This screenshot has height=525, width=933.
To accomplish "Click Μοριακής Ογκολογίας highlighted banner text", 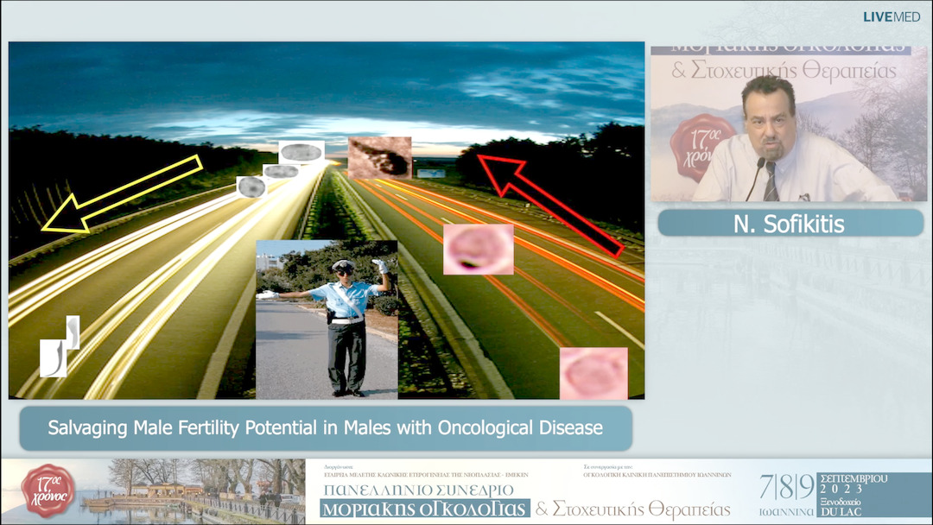I will (425, 509).
